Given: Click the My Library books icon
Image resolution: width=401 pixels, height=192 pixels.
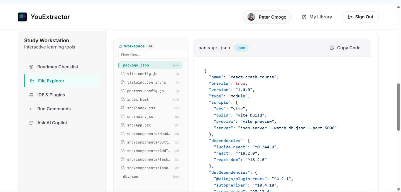Looking at the screenshot, I should [x=304, y=17].
